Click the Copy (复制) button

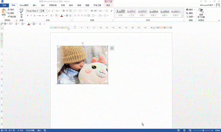[11, 13]
